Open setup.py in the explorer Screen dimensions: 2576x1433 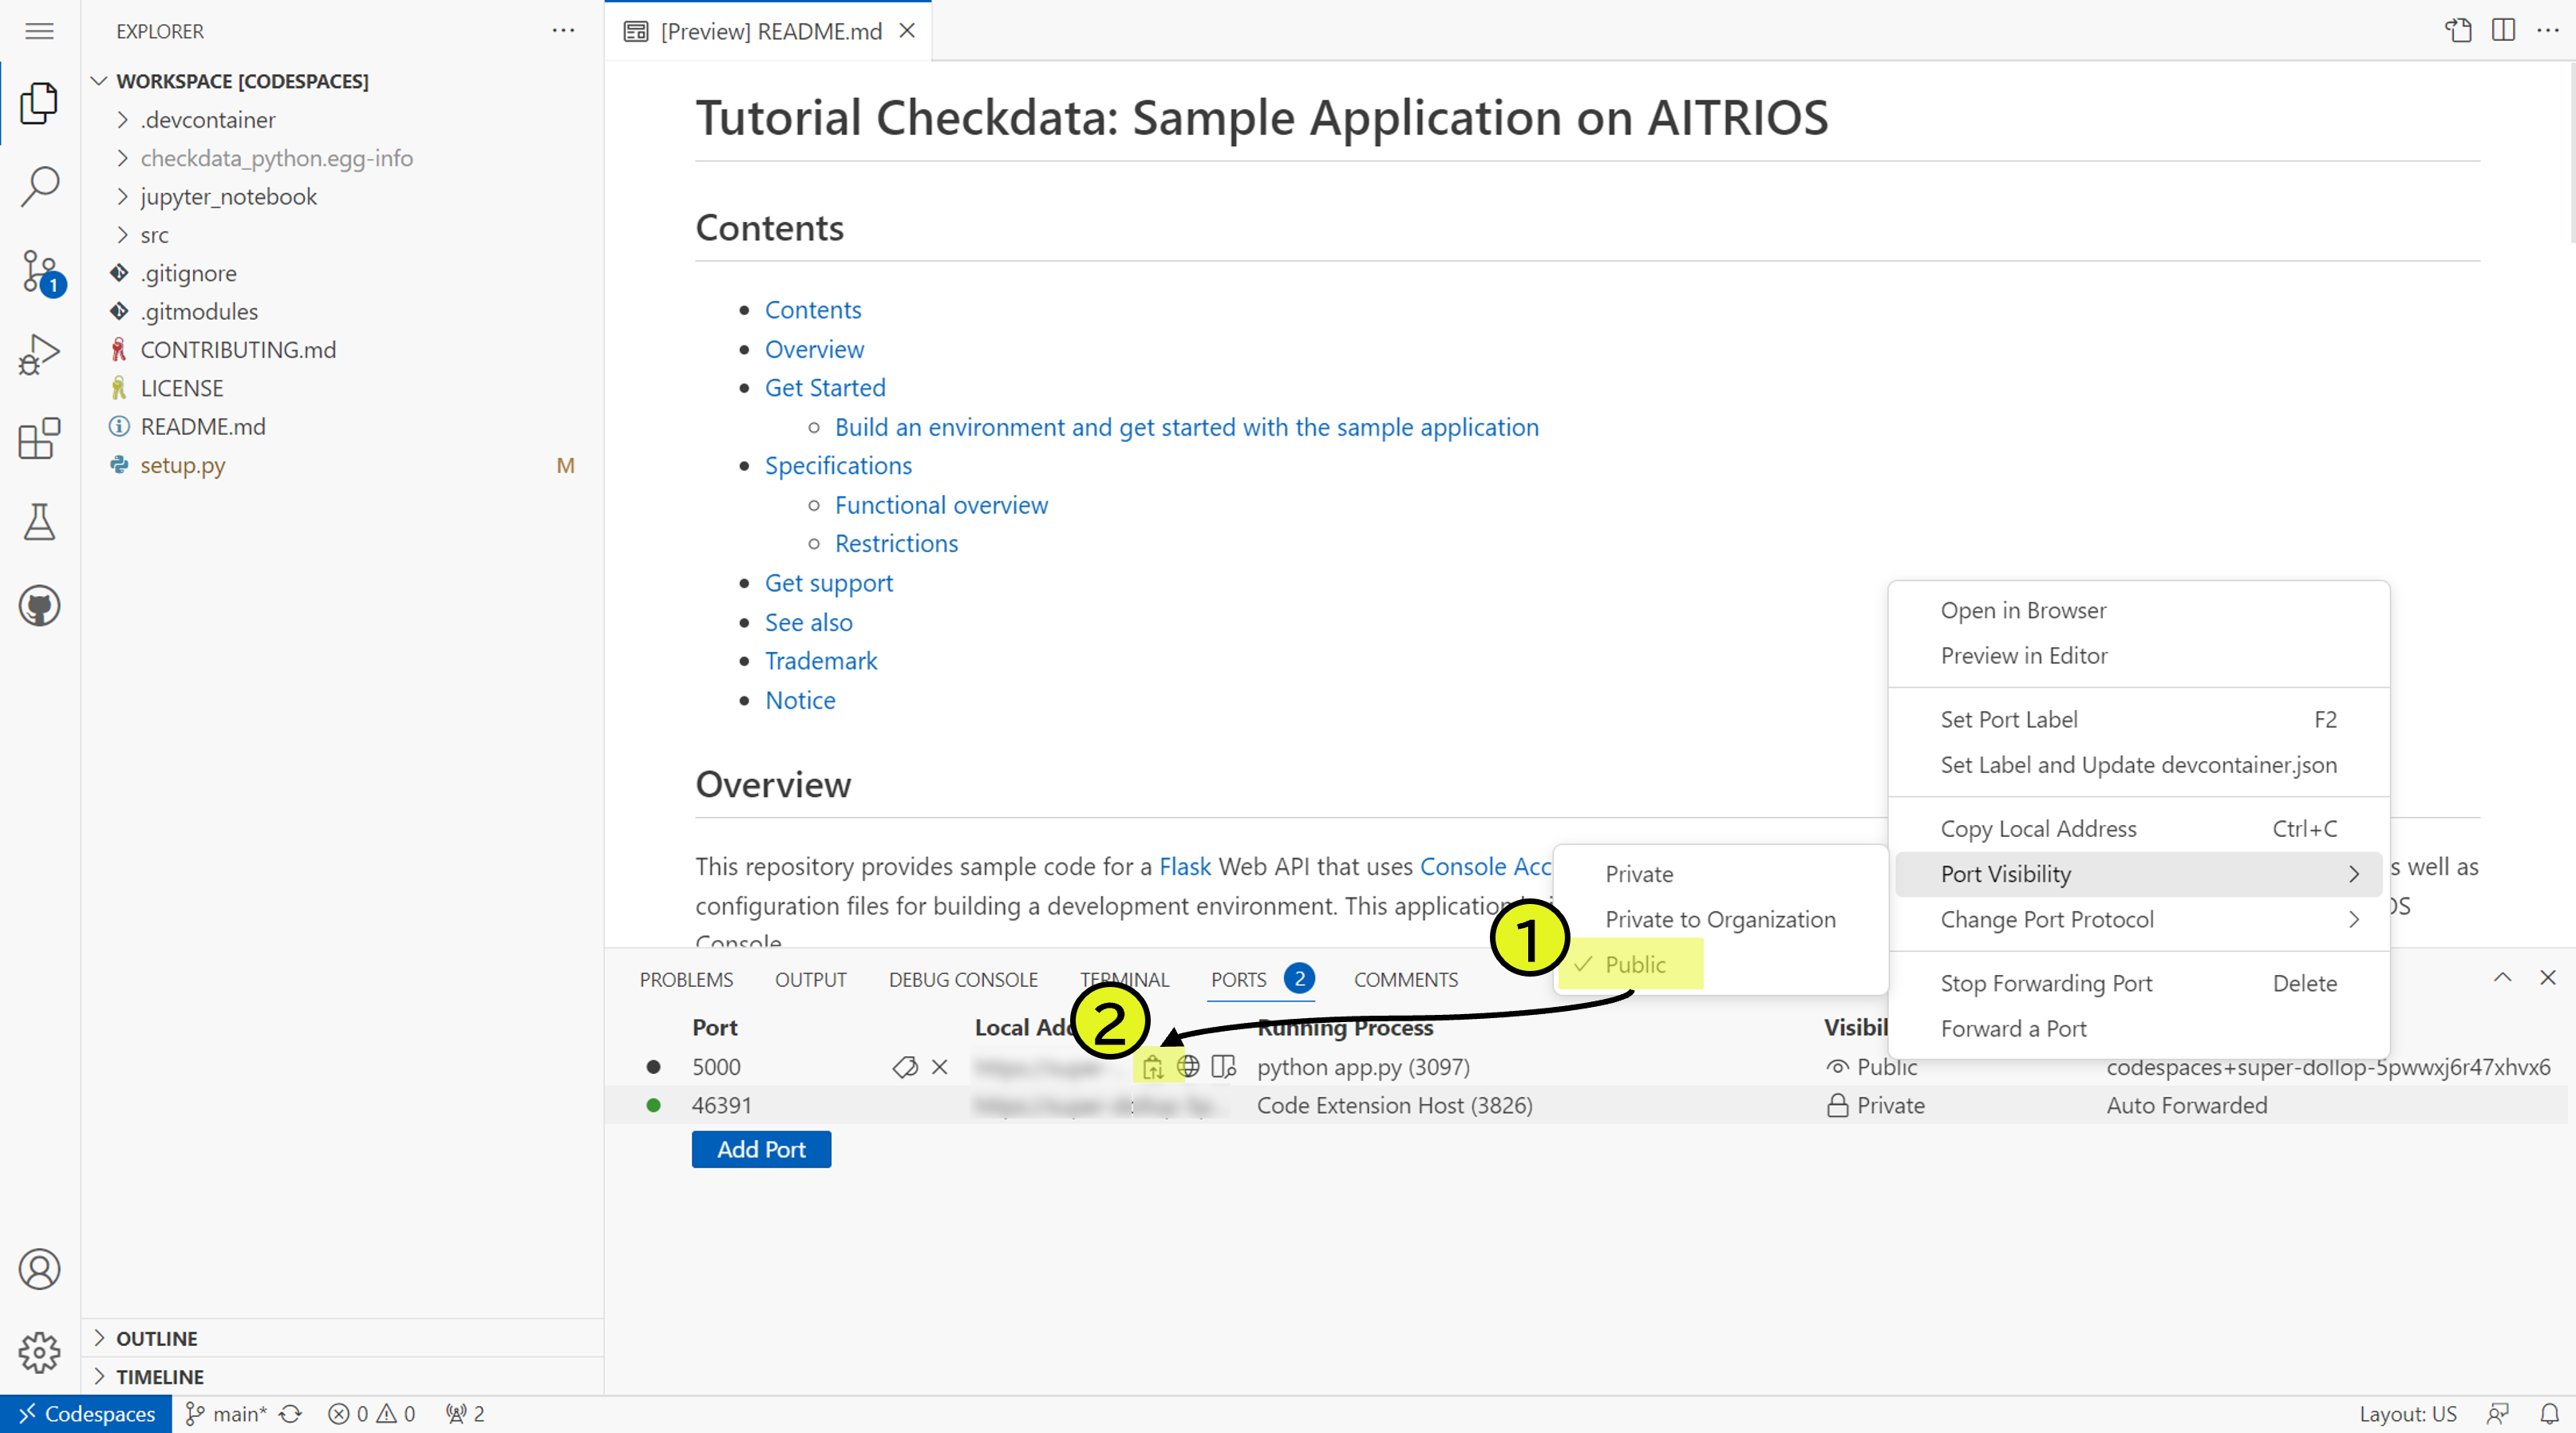pos(183,465)
